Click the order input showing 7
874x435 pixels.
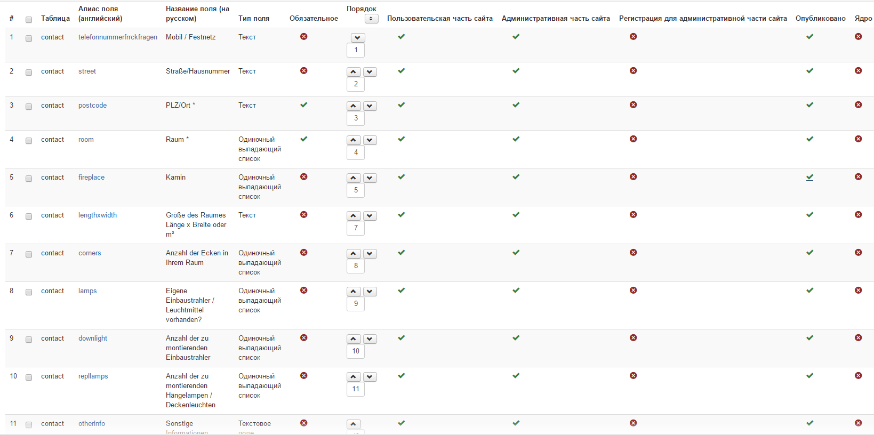356,228
